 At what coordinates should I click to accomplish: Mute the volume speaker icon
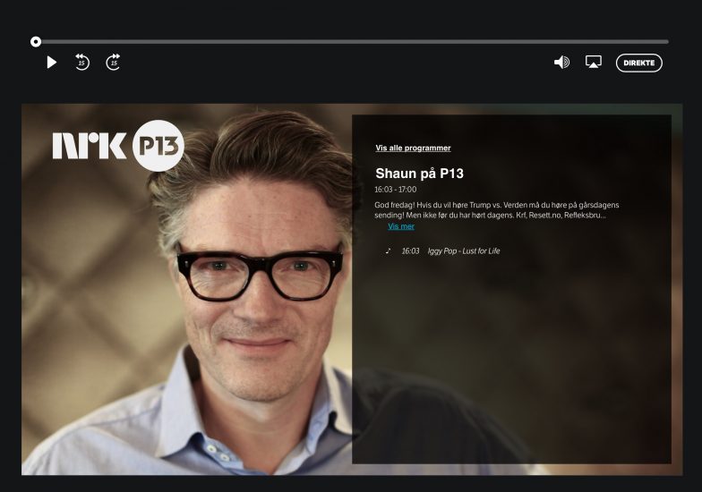561,63
